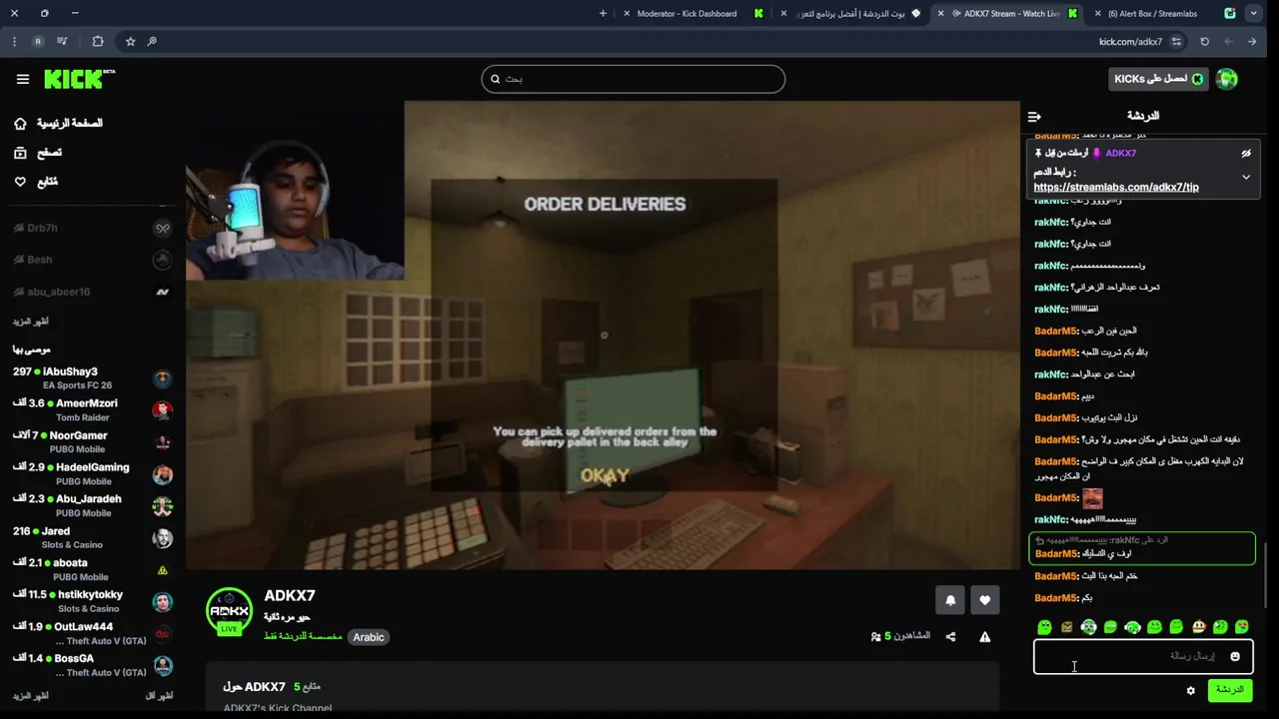The image size is (1279, 719).
Task: Open aboata recommended channel
Action: pyautogui.click(x=92, y=570)
